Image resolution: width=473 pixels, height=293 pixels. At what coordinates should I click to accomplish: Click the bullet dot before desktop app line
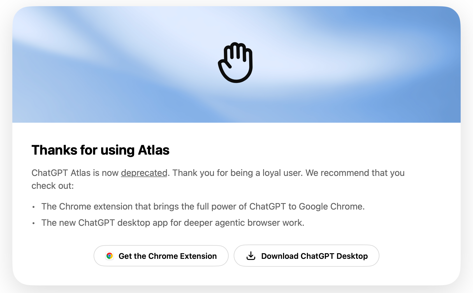point(34,224)
